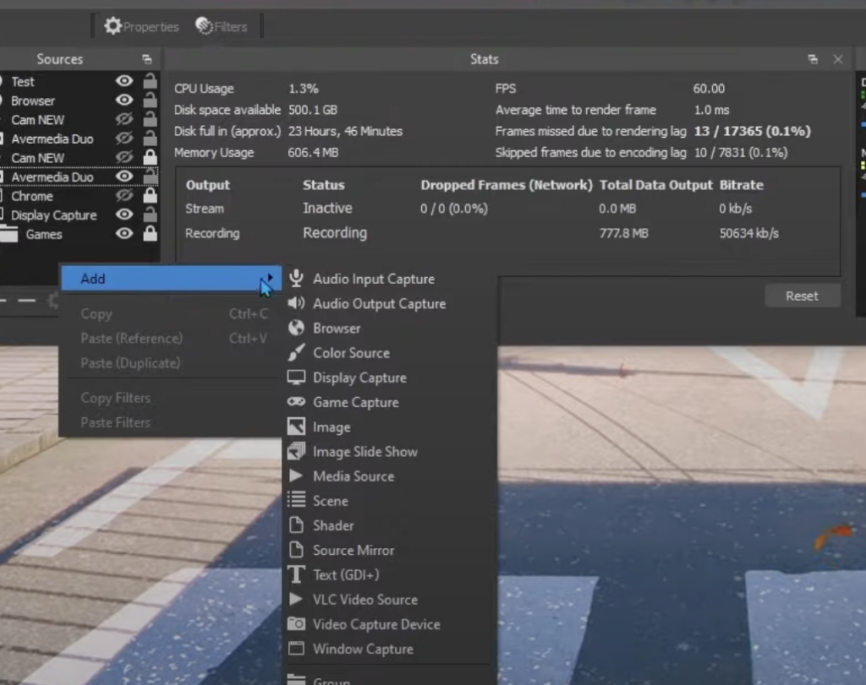Viewport: 866px width, 685px height.
Task: Select the Text (GDI+) icon
Action: coord(295,575)
